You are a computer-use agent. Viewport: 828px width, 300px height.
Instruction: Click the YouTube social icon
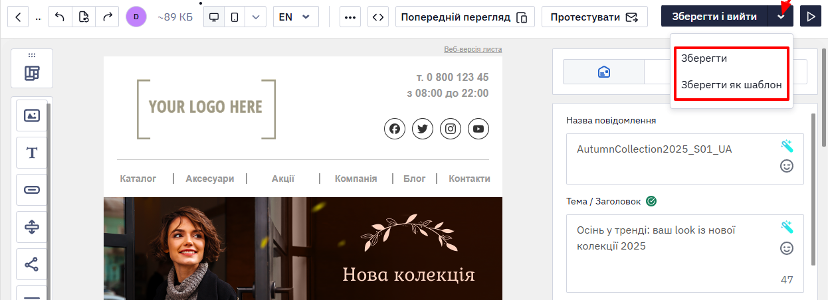[478, 129]
